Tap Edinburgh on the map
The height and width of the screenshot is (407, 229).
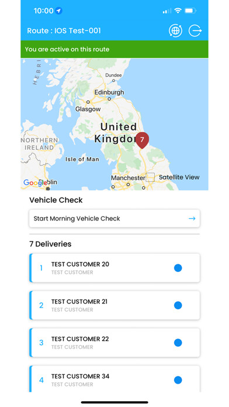(109, 92)
